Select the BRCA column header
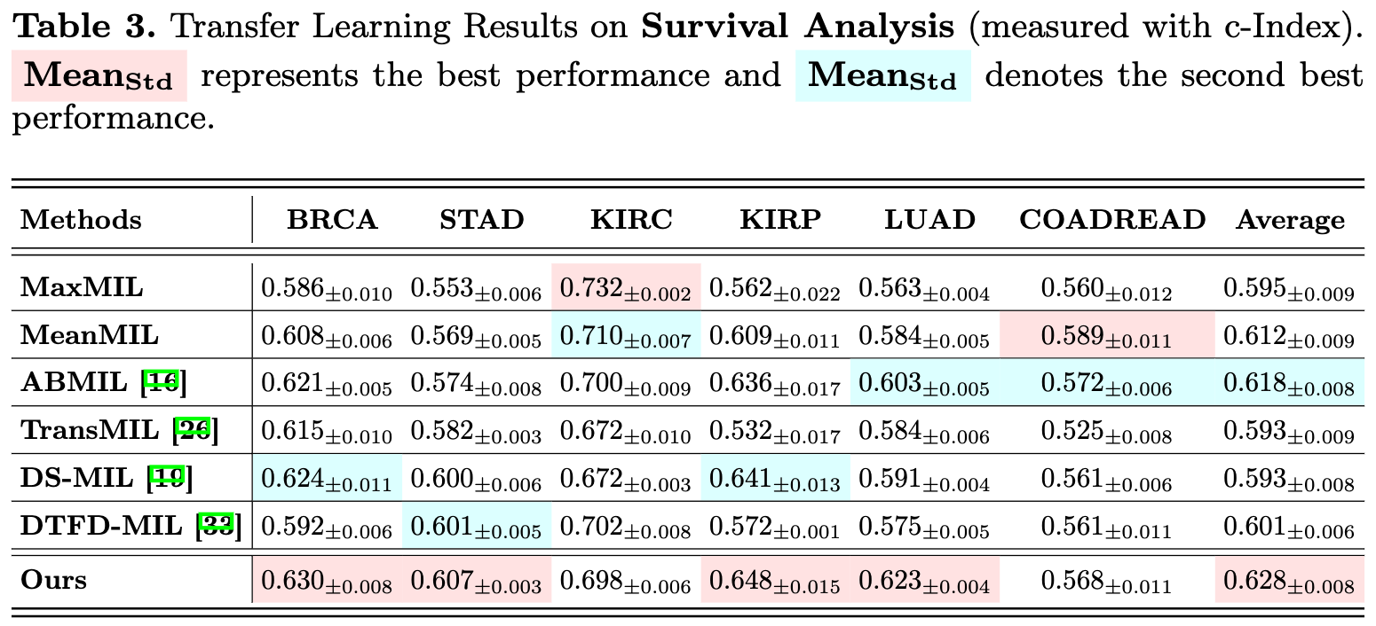Screen dimensions: 1376x626 [332, 220]
